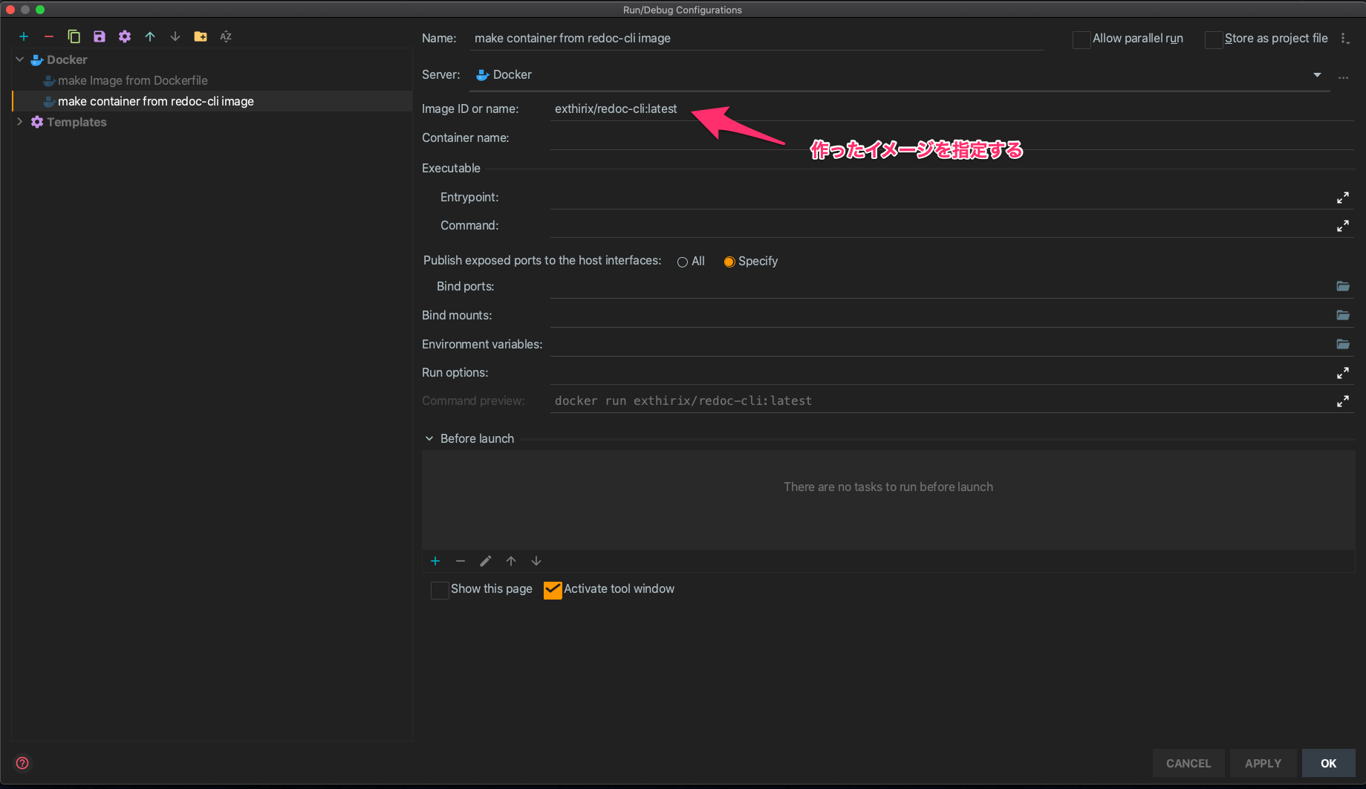Screen dimensions: 1366x789
Task: Sort configurations alphabetically
Action: tap(226, 36)
